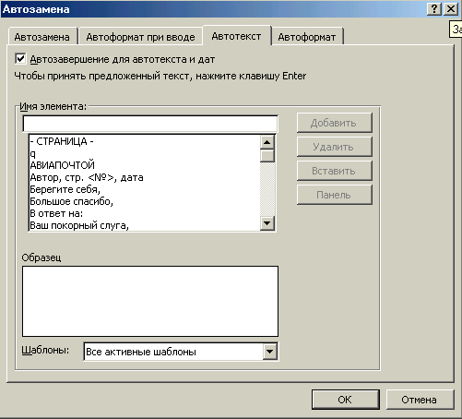Click the Добавить button
This screenshot has height=419, width=462.
334,123
